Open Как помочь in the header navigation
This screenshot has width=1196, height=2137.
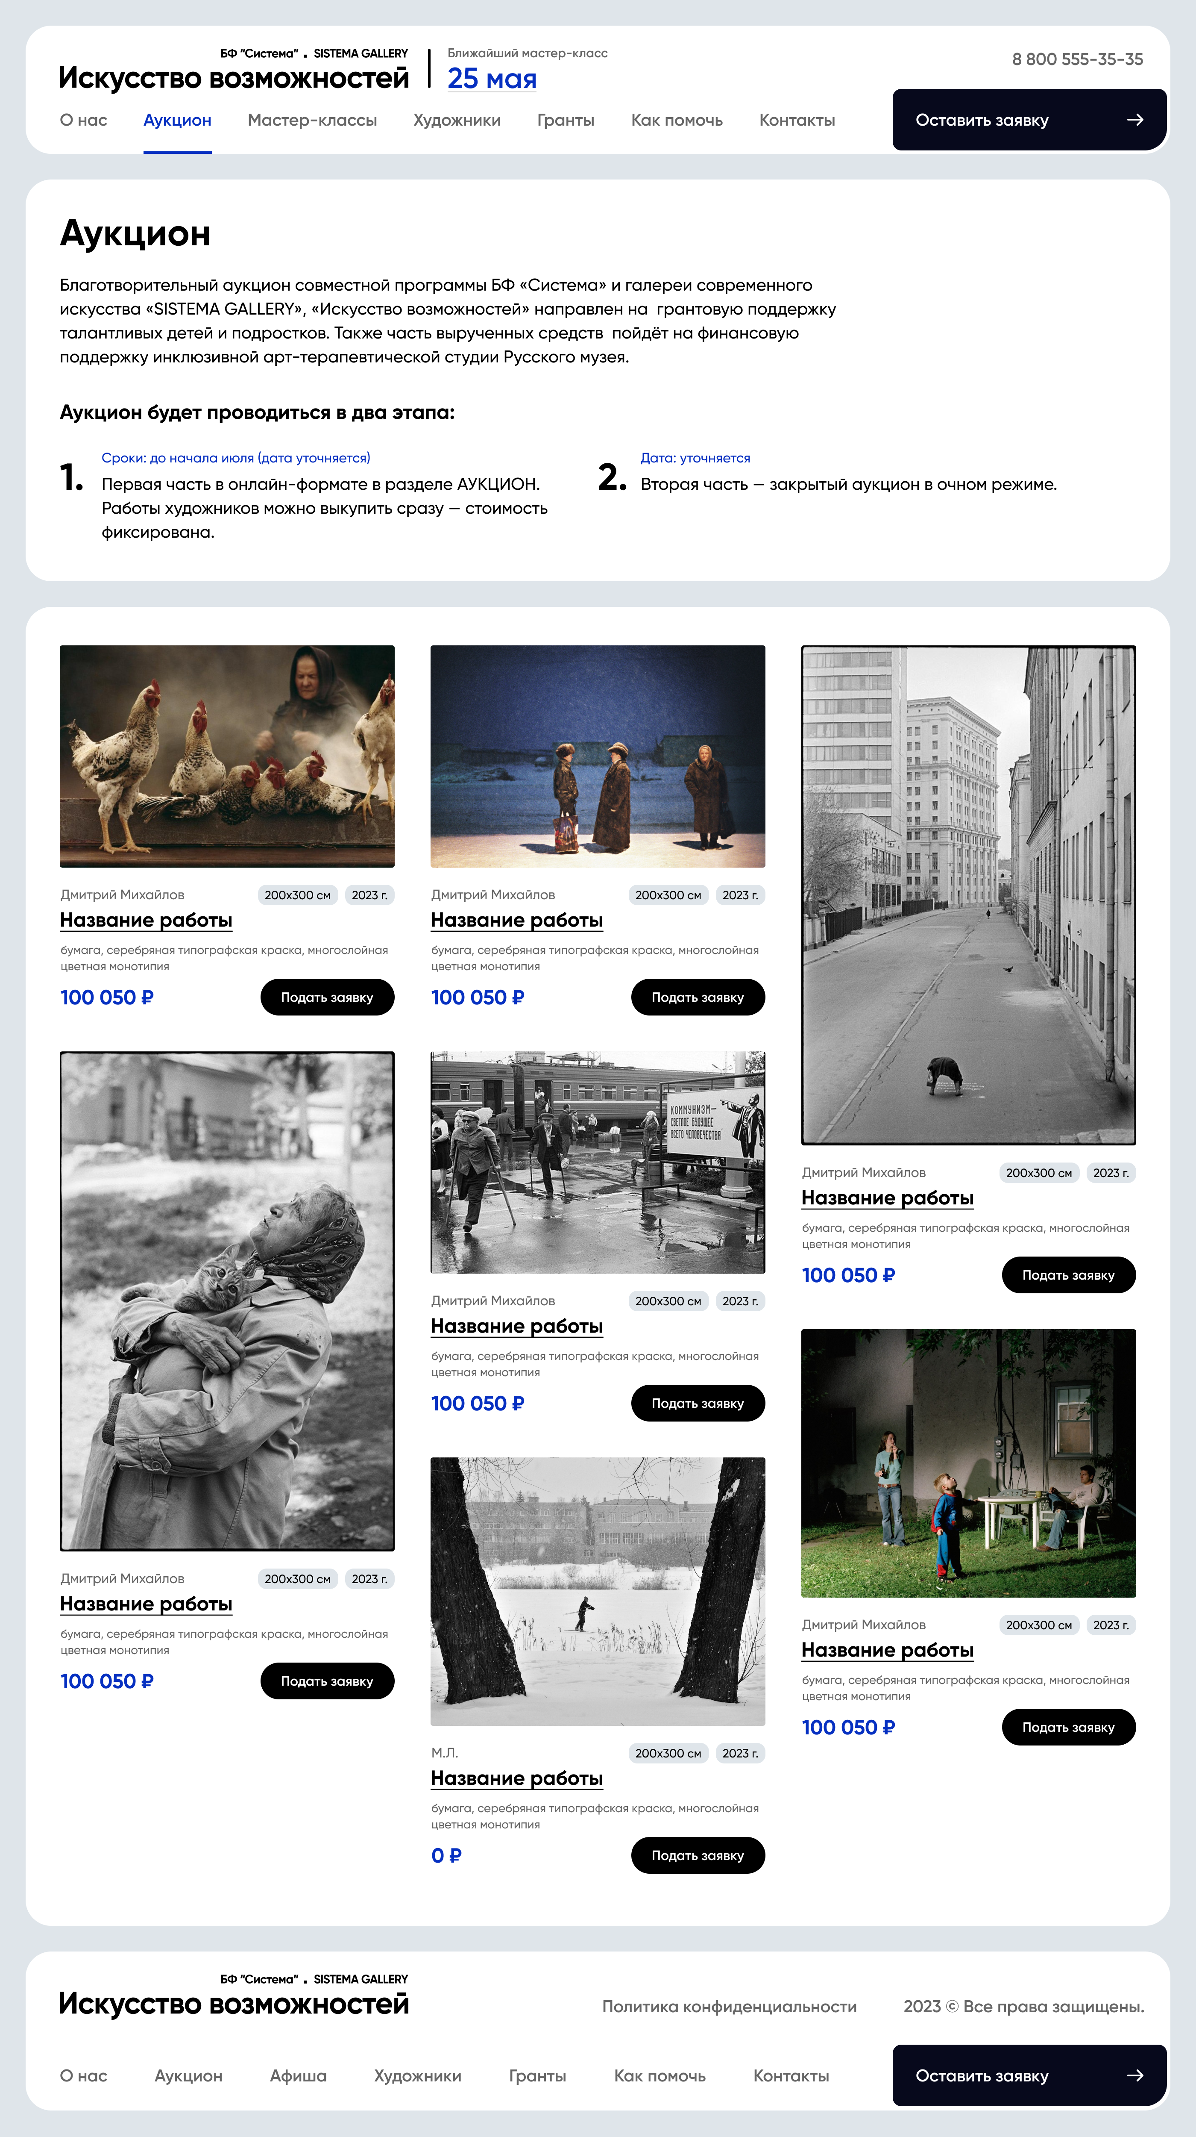677,120
